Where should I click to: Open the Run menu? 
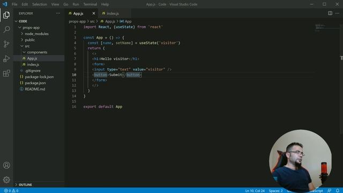pyautogui.click(x=76, y=4)
